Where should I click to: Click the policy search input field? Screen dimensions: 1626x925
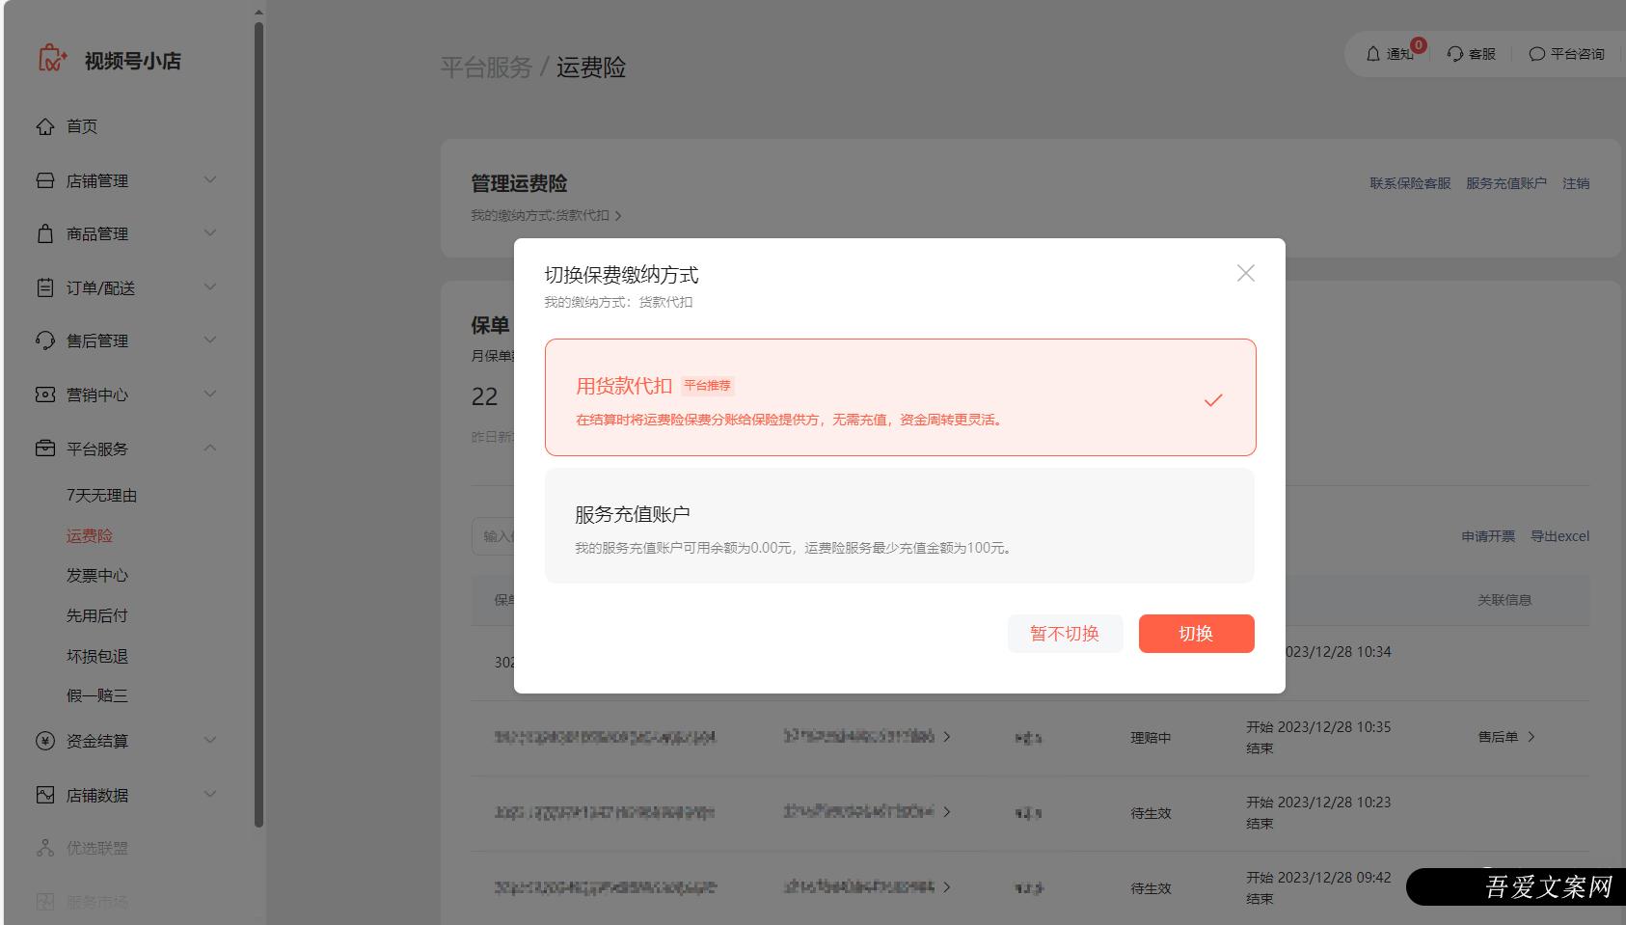coord(493,536)
